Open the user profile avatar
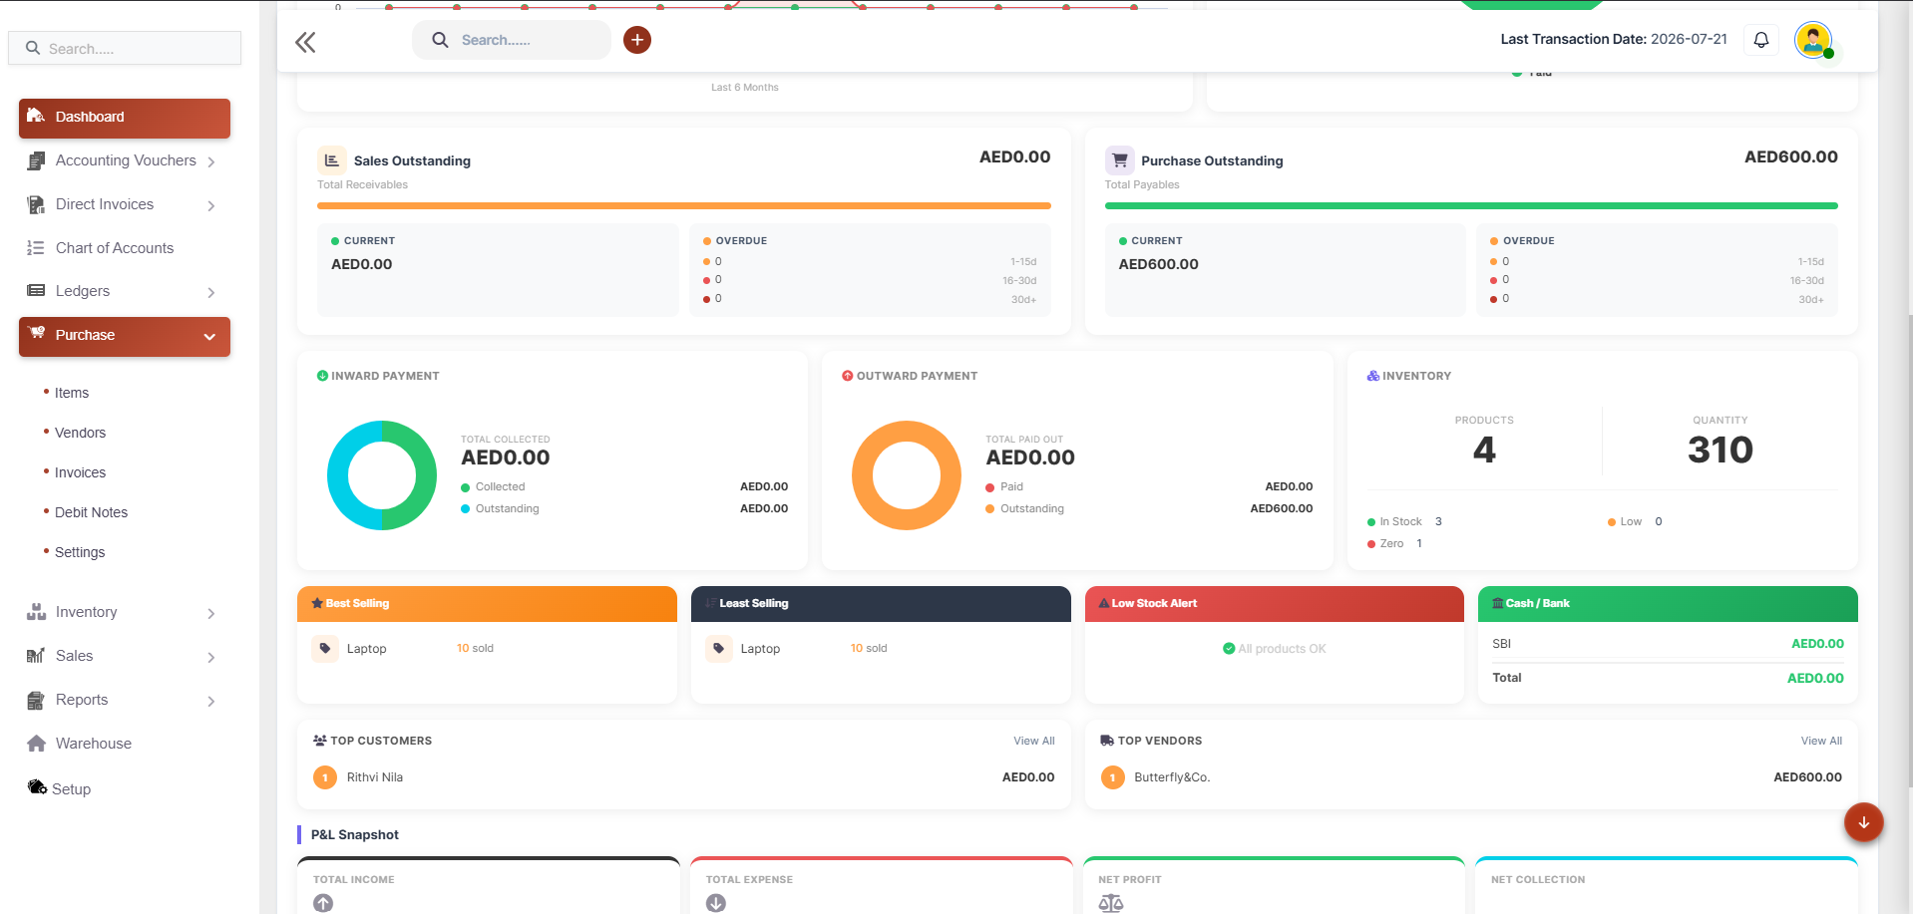 [x=1813, y=40]
